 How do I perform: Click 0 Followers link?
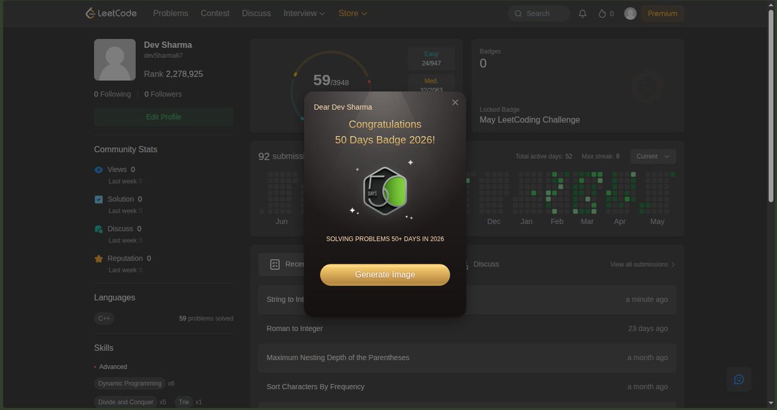coord(163,94)
